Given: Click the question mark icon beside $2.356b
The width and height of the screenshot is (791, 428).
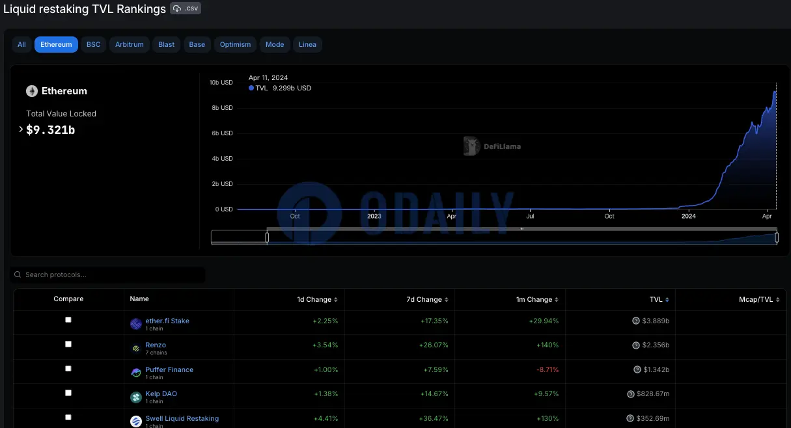Looking at the screenshot, I should [636, 345].
